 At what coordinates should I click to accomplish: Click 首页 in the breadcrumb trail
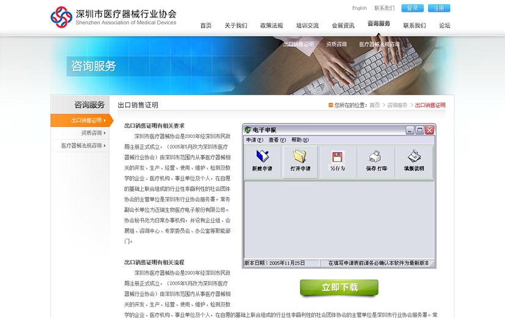point(374,106)
